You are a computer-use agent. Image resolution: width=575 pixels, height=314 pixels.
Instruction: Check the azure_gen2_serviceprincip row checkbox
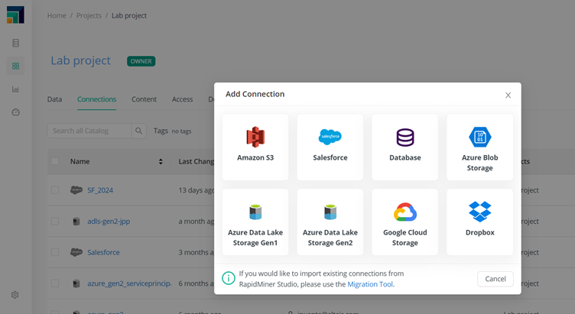[54, 283]
